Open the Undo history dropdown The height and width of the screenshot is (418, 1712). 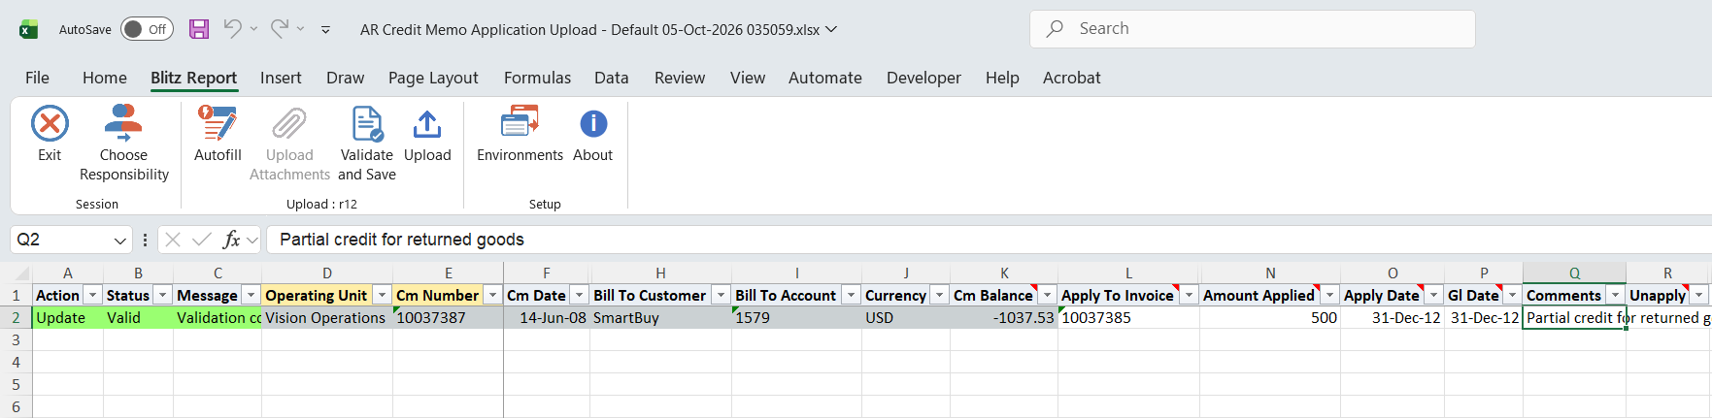253,29
